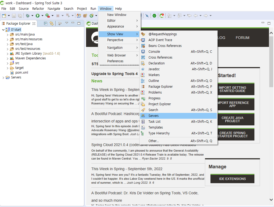Click CREATE SPRING STARTER PROJECT button
274x207 pixels.
pyautogui.click(x=236, y=135)
